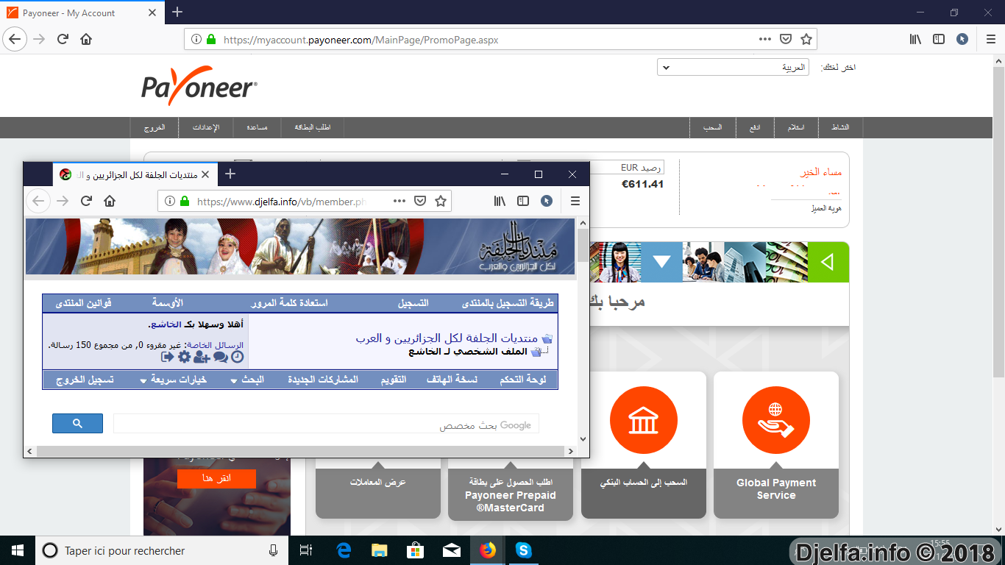
Task: Bookmark the djelfa.info page with the star
Action: [x=441, y=201]
